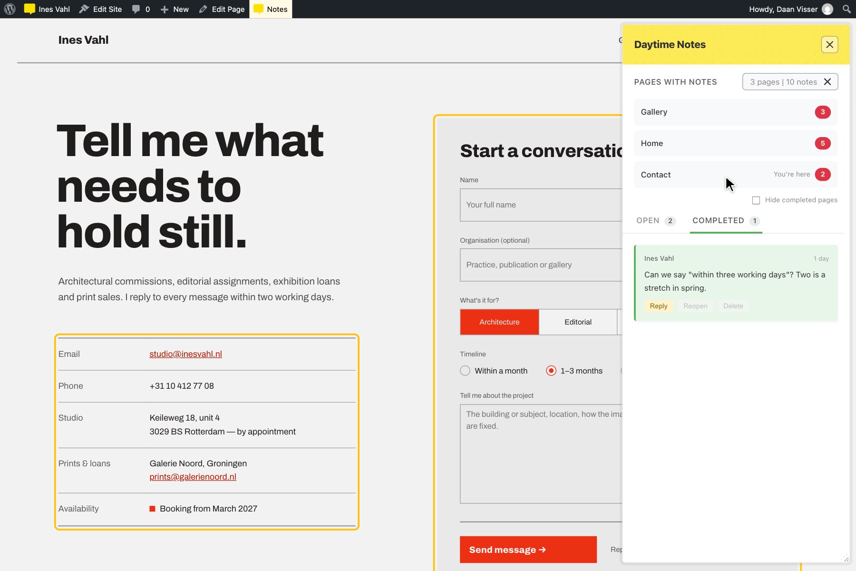The width and height of the screenshot is (856, 571).
Task: Click the Booking from March 2027 text
Action: point(208,509)
